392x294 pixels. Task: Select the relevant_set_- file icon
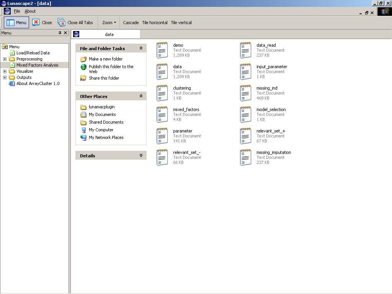[x=162, y=157]
